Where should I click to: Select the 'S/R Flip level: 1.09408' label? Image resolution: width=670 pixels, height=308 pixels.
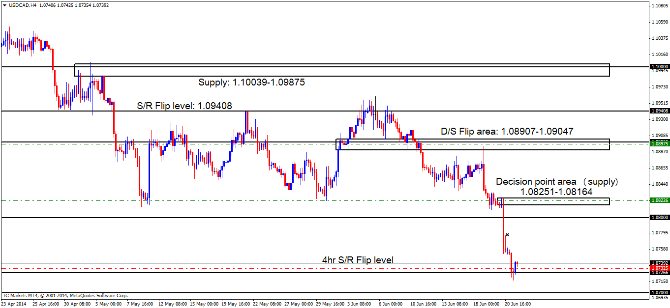184,105
